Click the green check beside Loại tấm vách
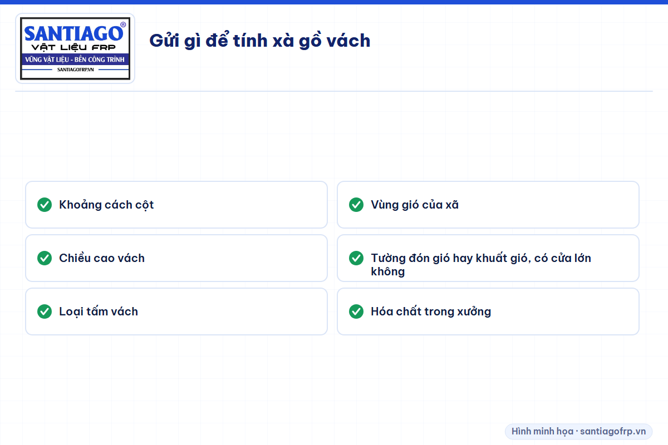 click(x=45, y=311)
